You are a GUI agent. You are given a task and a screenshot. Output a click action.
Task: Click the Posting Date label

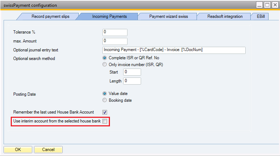pos(24,94)
